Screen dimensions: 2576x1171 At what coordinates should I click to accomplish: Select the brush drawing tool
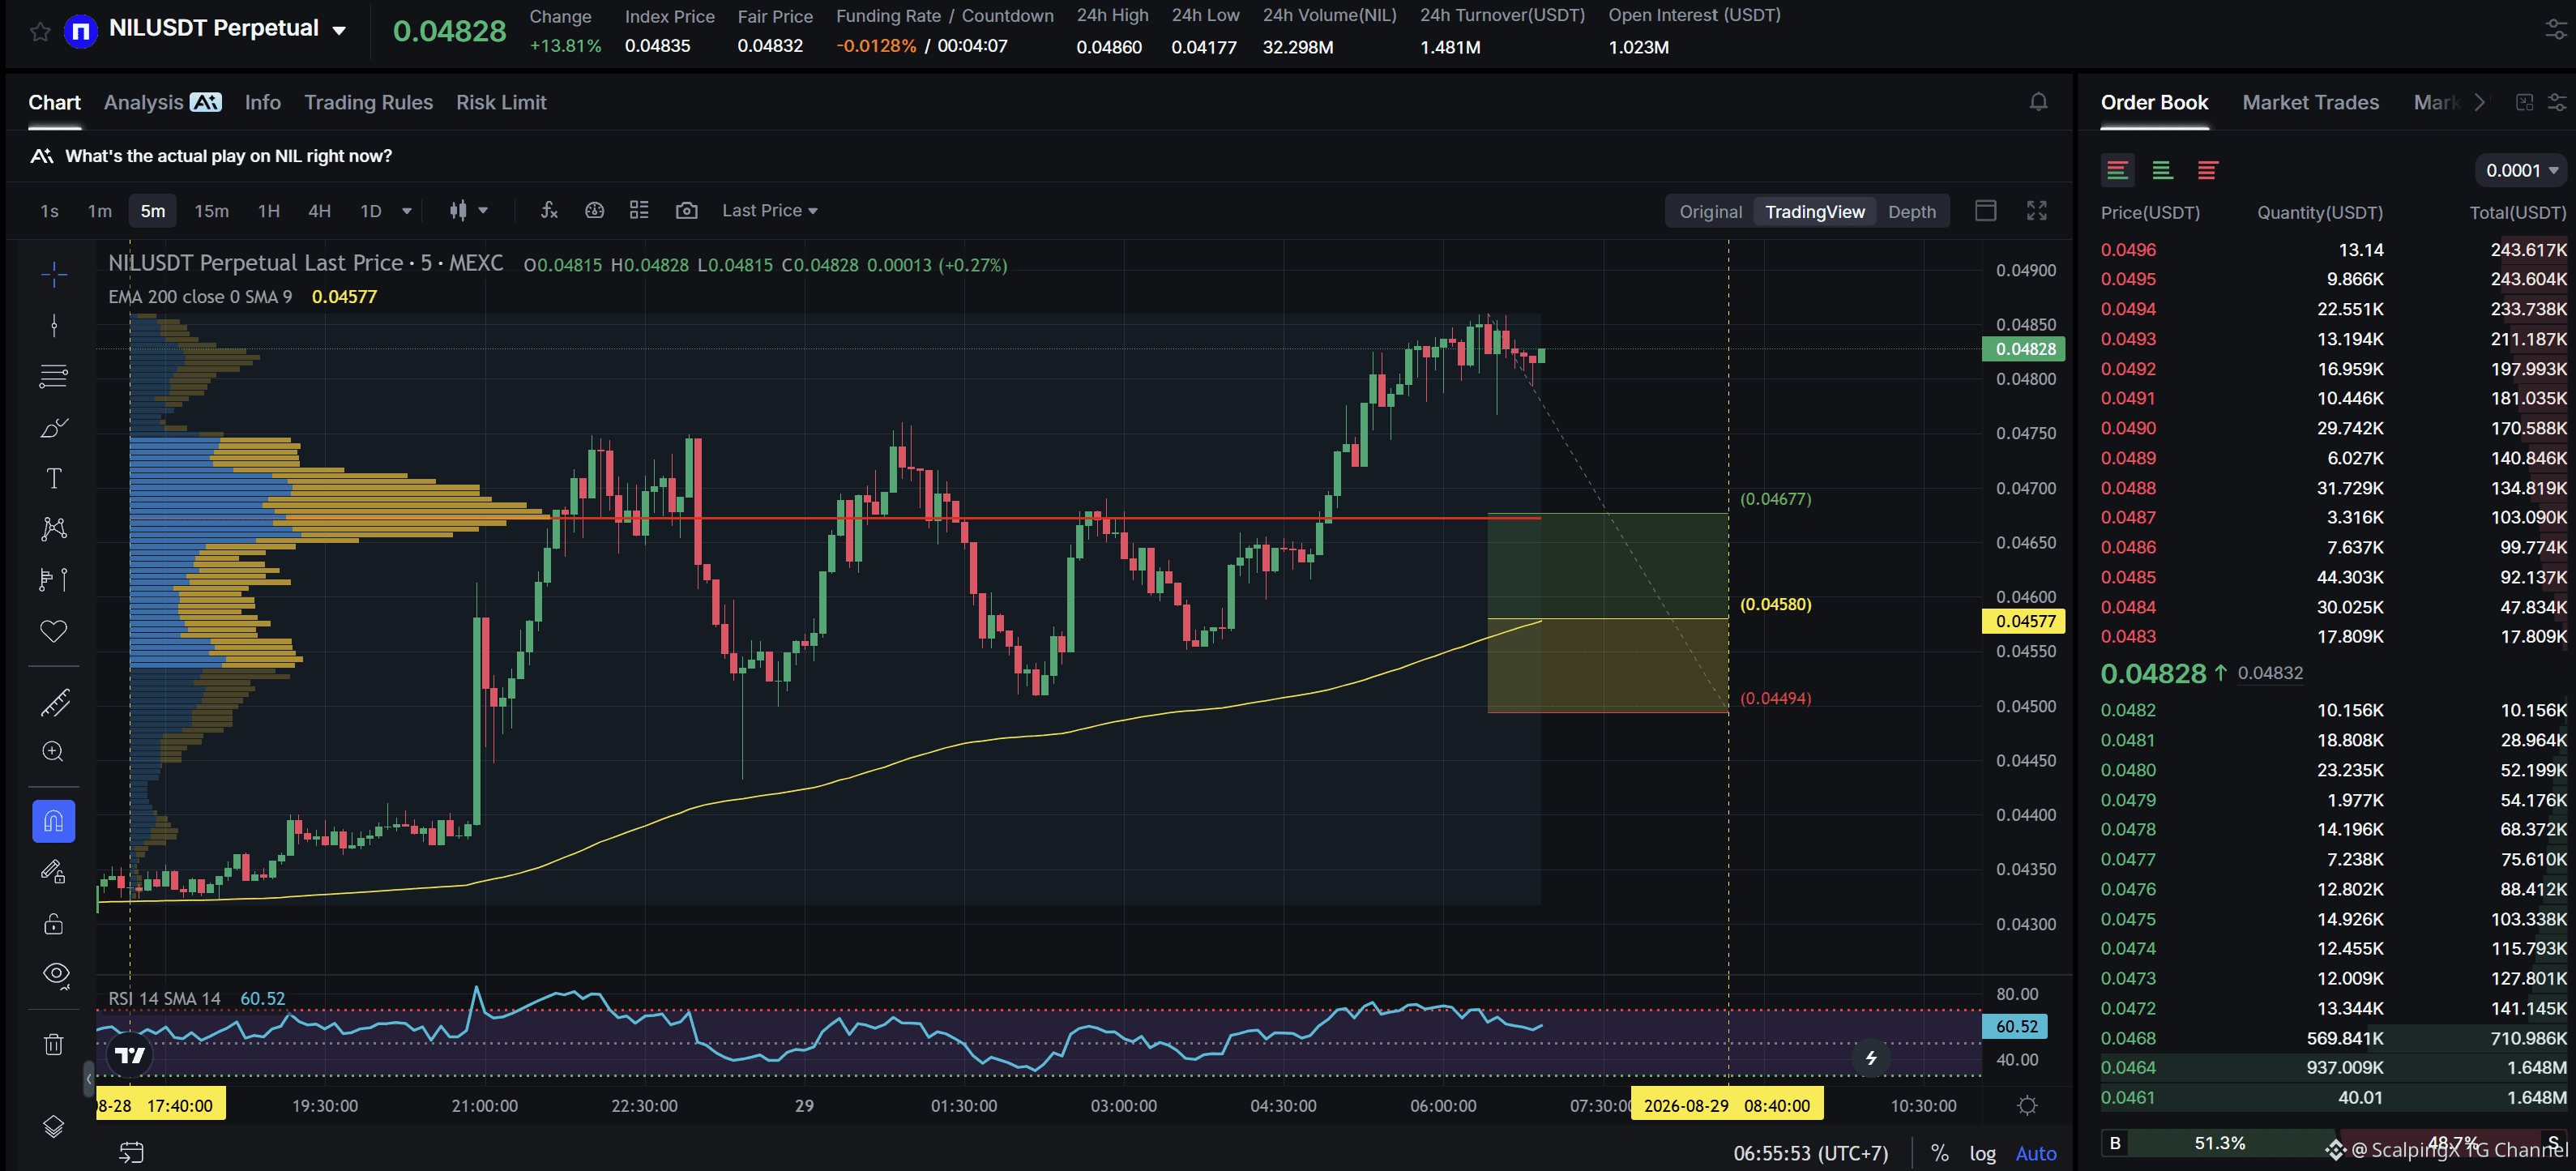point(54,428)
